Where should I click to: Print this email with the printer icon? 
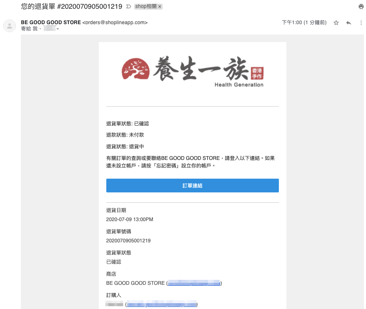click(x=361, y=7)
